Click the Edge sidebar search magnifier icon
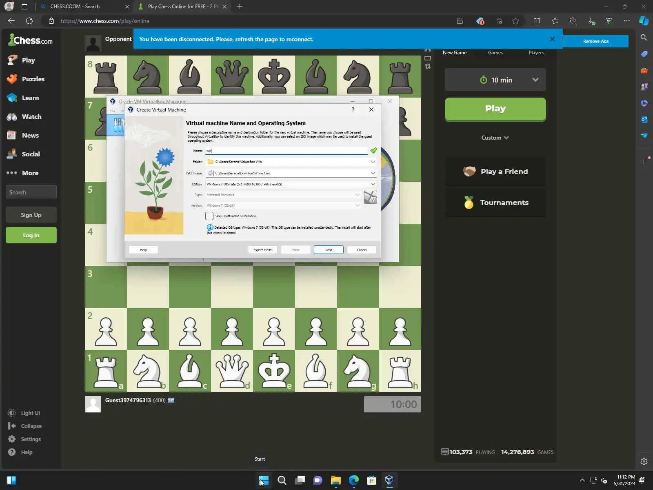653x490 pixels. pyautogui.click(x=644, y=38)
